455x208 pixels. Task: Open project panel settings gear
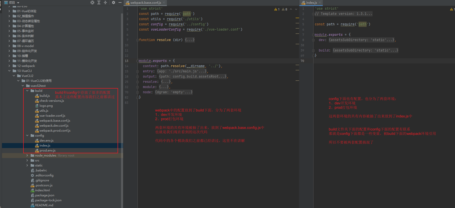[113, 3]
